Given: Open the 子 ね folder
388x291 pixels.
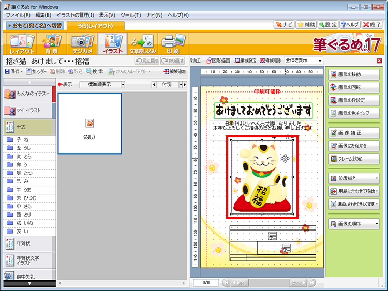Looking at the screenshot, I should click(29, 140).
